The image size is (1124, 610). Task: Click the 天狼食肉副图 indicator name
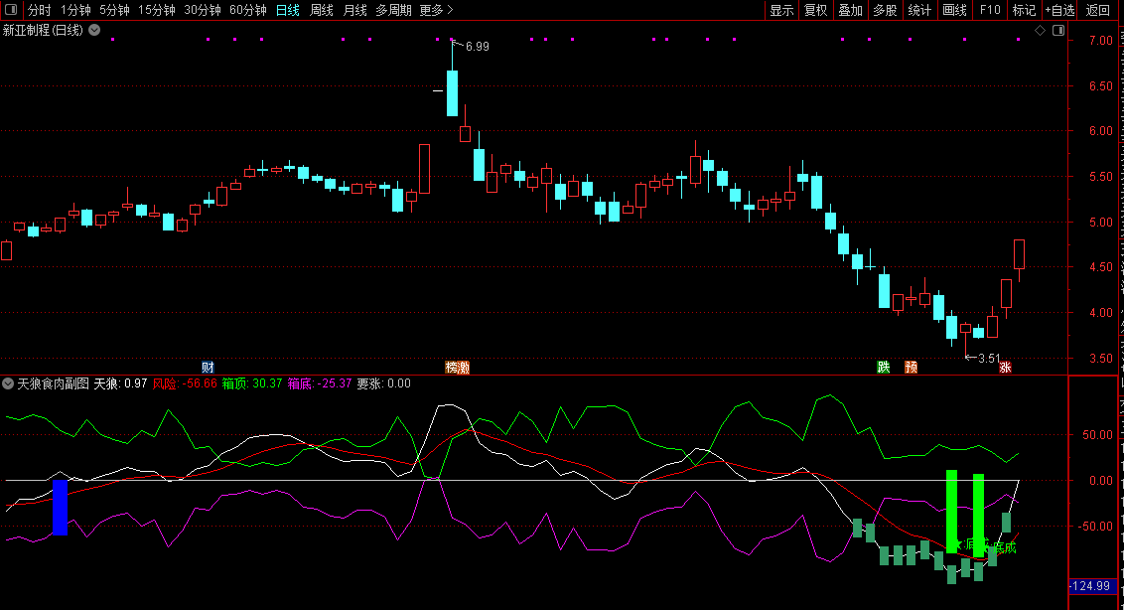pyautogui.click(x=53, y=383)
